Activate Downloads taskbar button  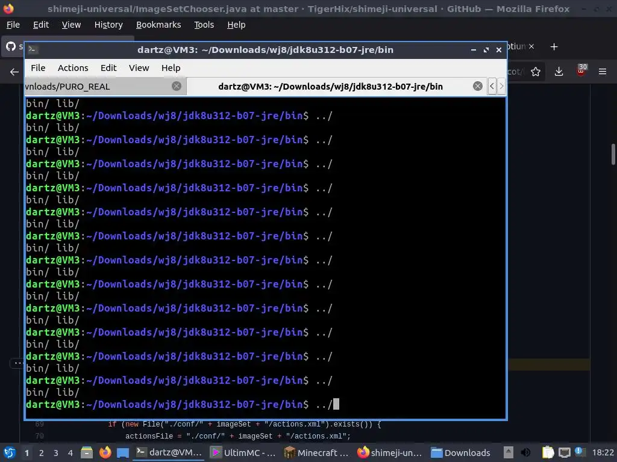(x=461, y=452)
